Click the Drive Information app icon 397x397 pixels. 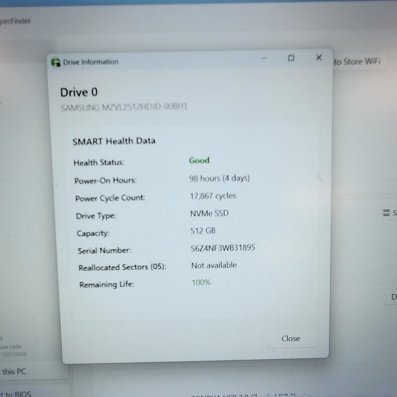(56, 62)
